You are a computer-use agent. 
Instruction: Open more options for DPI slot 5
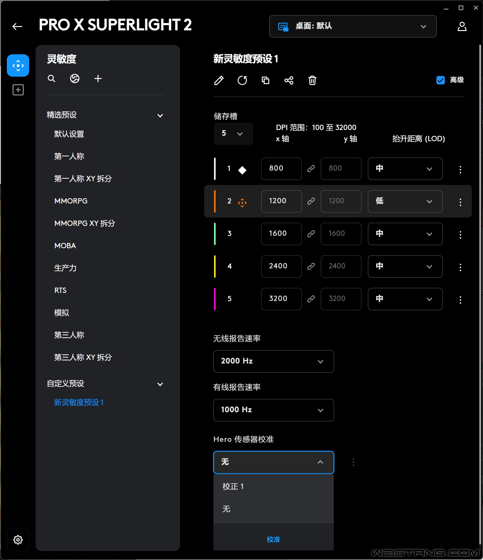(460, 300)
